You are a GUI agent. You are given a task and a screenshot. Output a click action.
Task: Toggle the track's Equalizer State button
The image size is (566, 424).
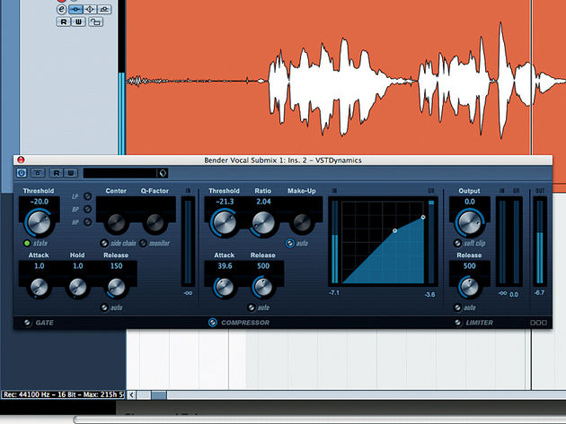coord(90,9)
